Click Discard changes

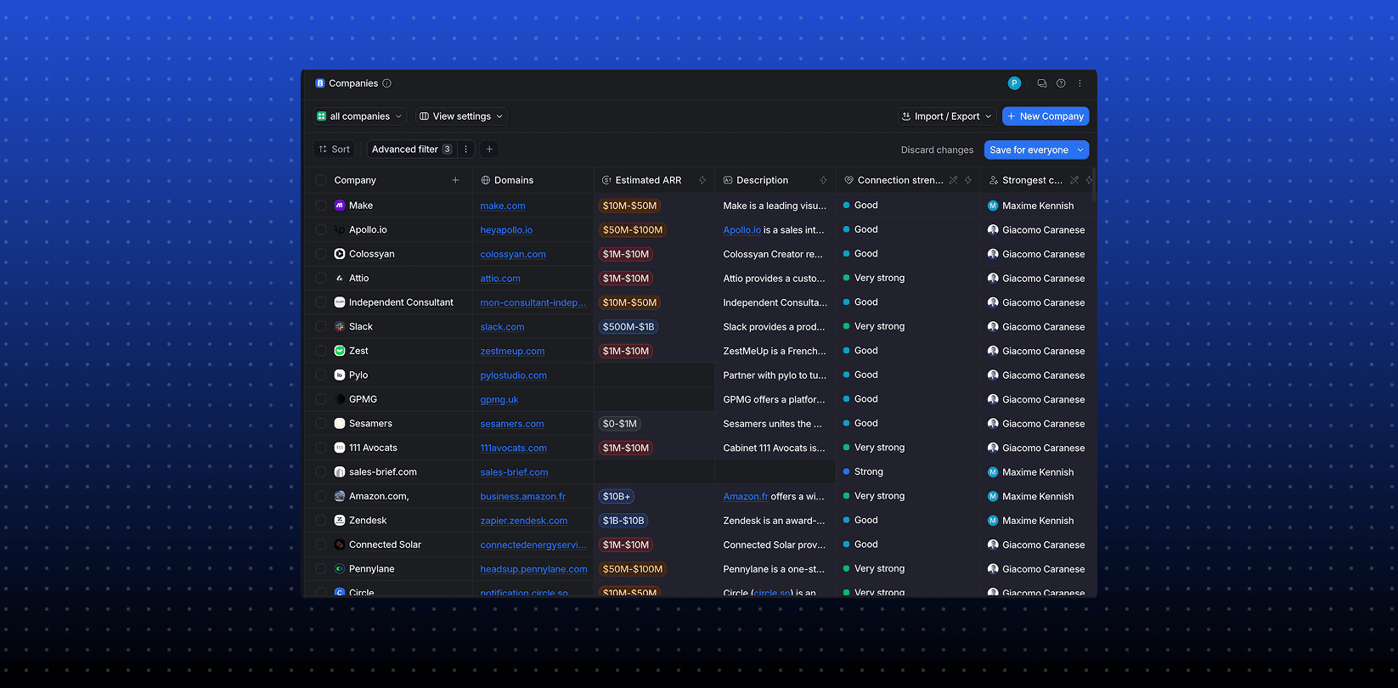937,149
